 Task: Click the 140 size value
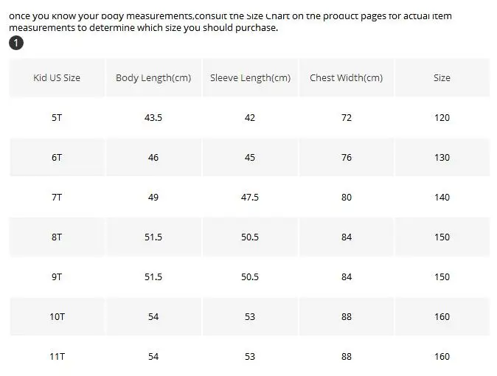(x=442, y=197)
